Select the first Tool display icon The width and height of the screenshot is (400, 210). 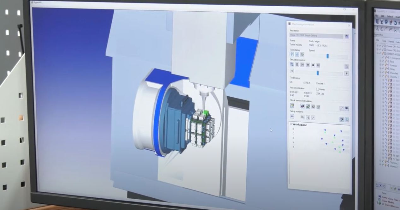[292, 54]
